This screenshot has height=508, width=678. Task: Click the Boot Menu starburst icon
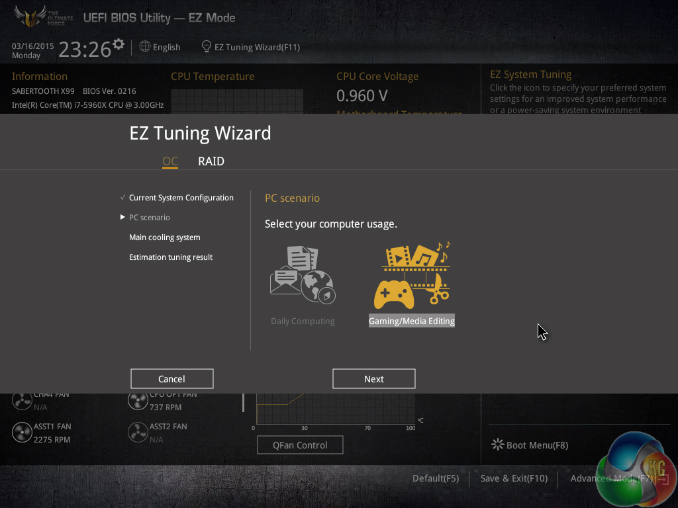coord(498,444)
